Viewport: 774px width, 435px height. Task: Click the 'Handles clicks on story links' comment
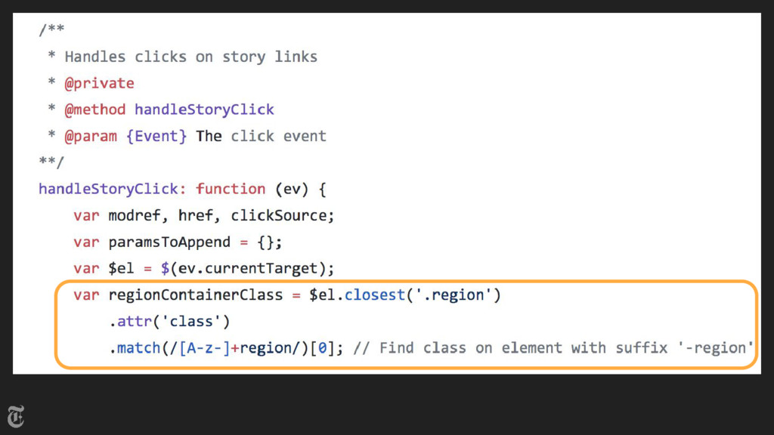click(191, 57)
